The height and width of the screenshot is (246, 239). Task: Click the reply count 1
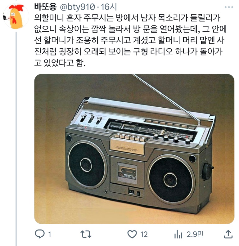[x=49, y=235]
